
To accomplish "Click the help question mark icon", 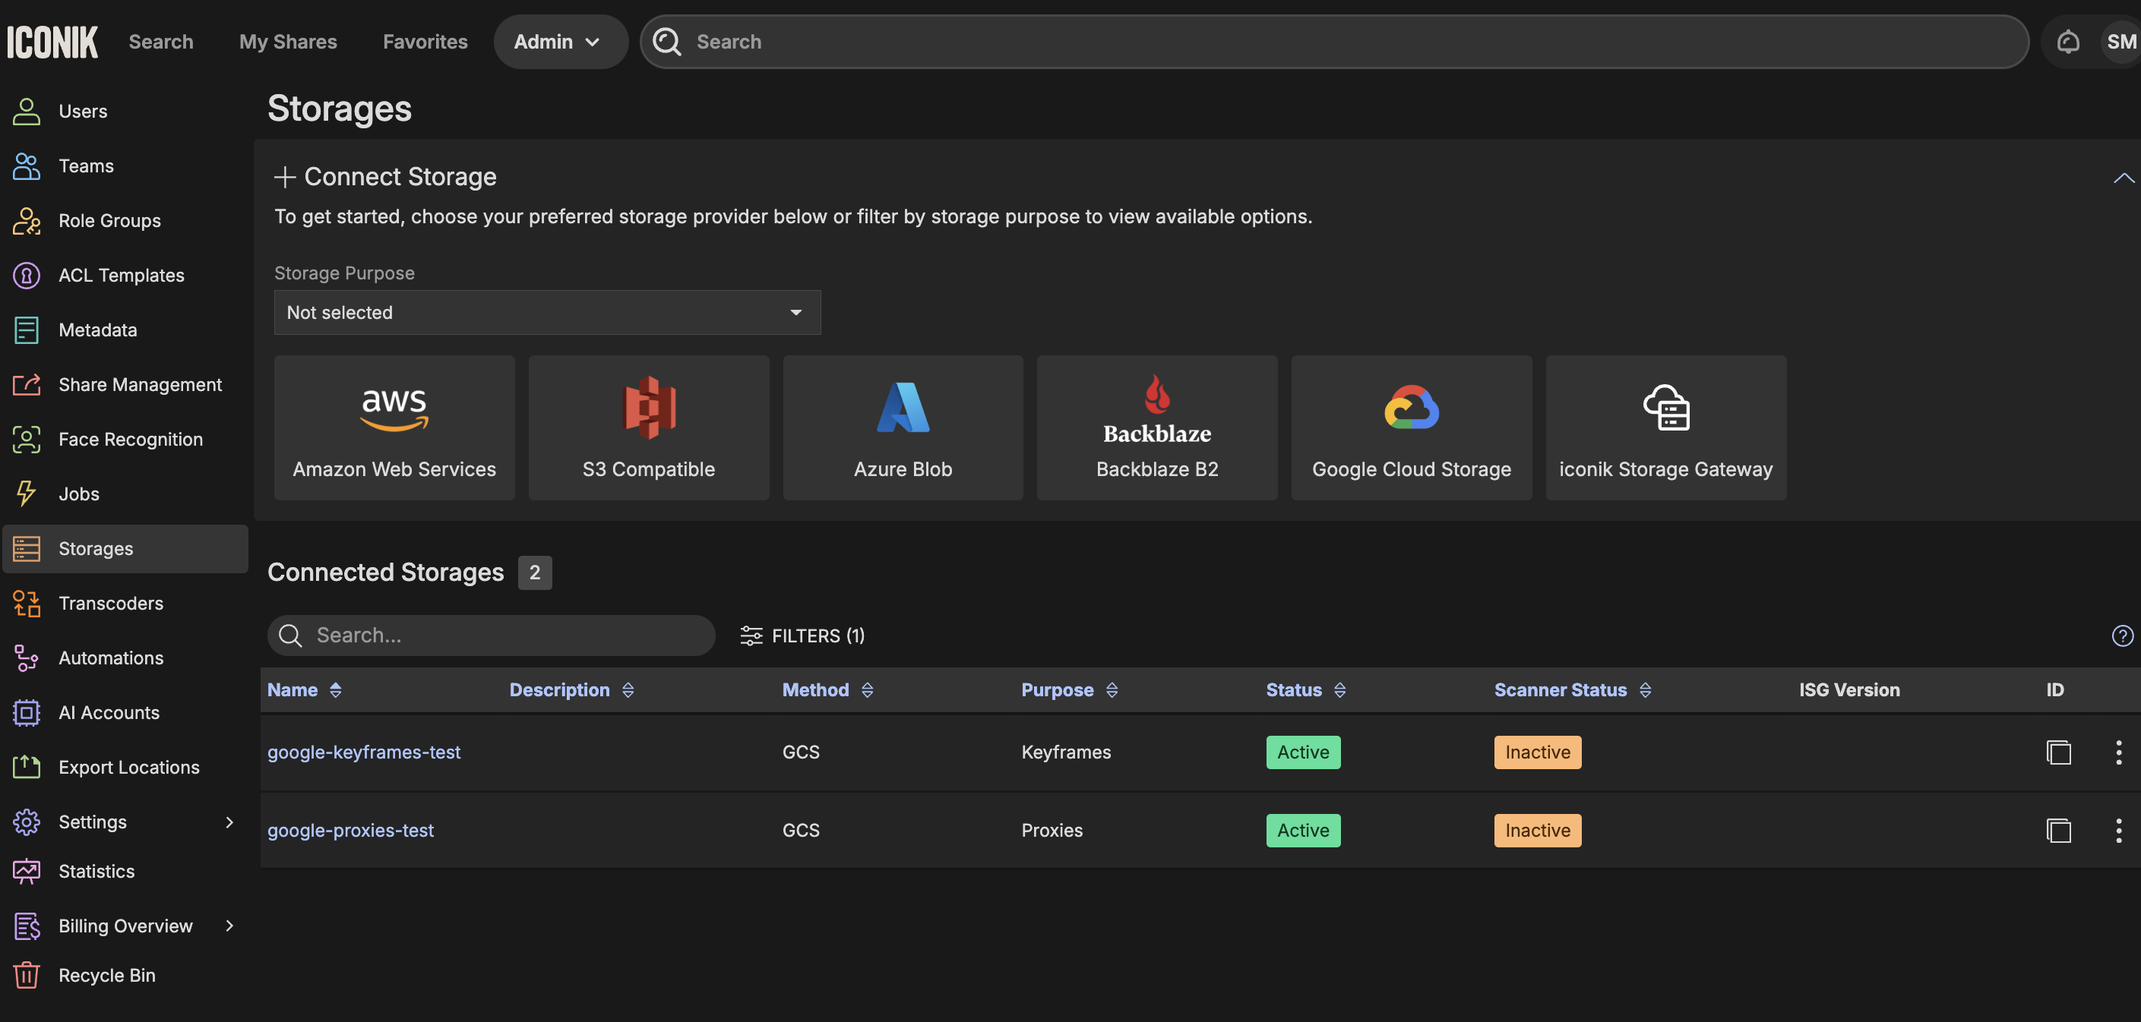I will click(x=2122, y=636).
